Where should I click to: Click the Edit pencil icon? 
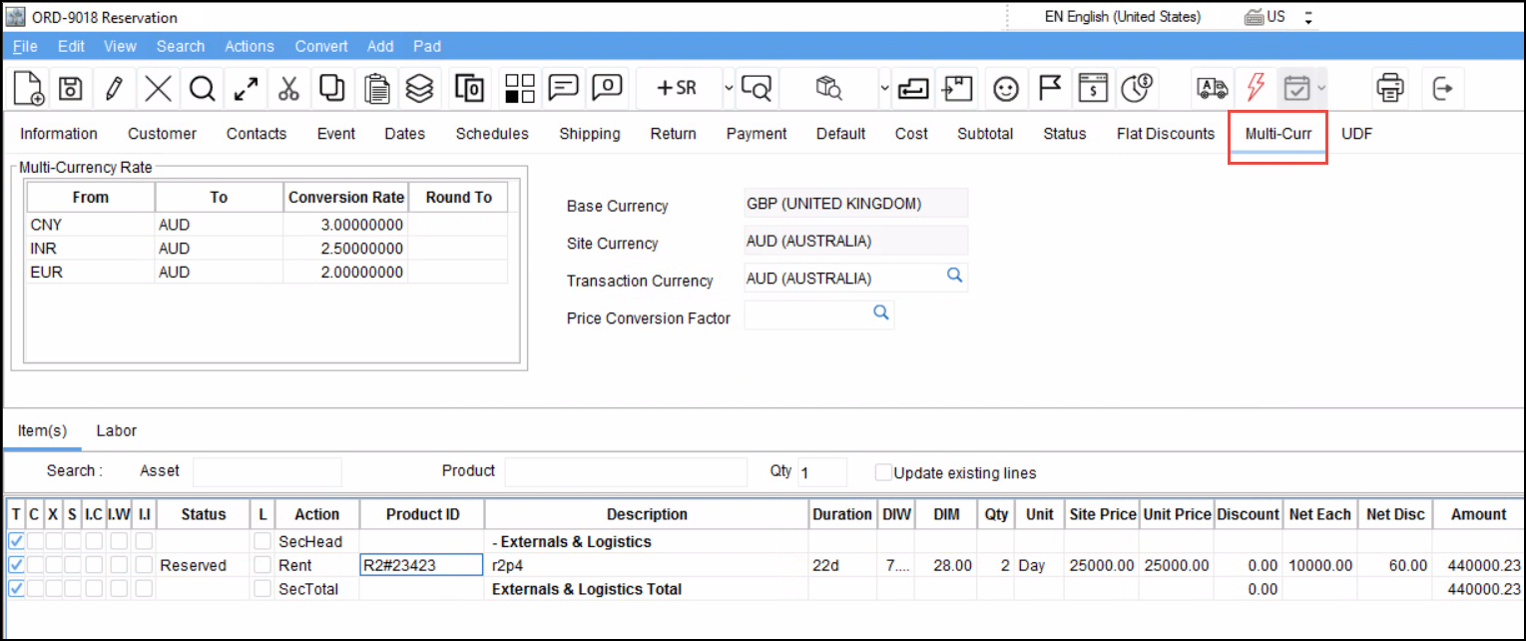[x=114, y=88]
